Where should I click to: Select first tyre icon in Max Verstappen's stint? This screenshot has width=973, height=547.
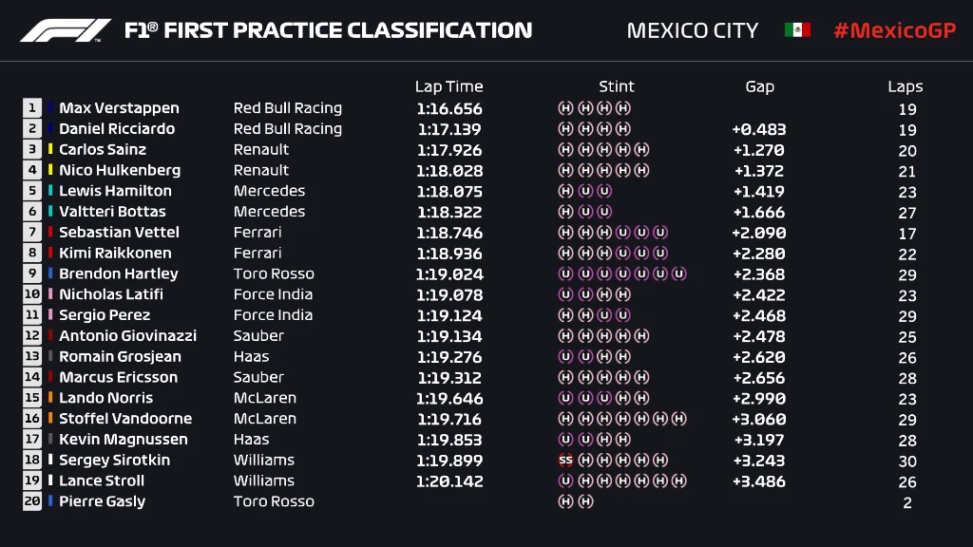click(x=565, y=108)
